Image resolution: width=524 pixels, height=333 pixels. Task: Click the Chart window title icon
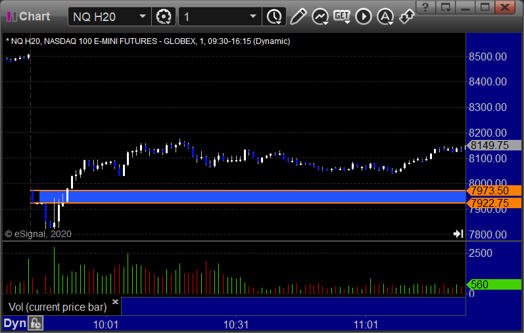click(12, 16)
